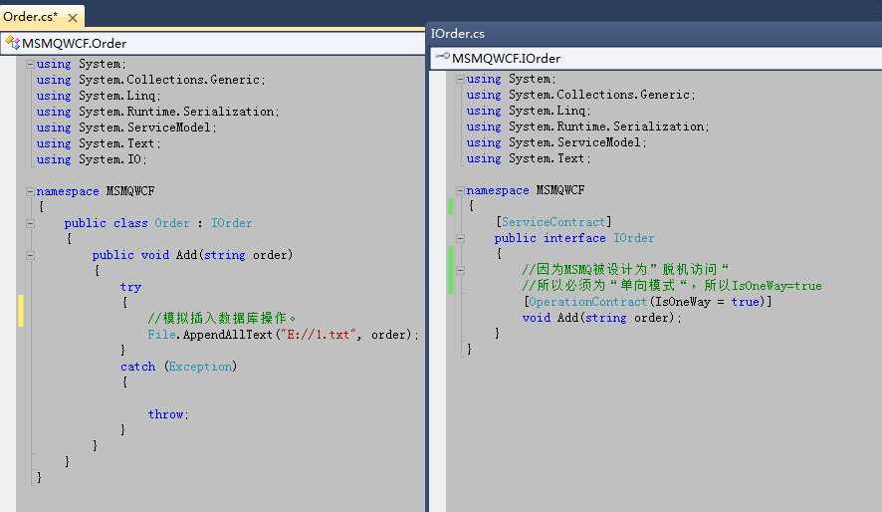Image resolution: width=882 pixels, height=512 pixels.
Task: Collapse the namespace MSMQWCF region in Order.cs
Action: click(x=29, y=191)
